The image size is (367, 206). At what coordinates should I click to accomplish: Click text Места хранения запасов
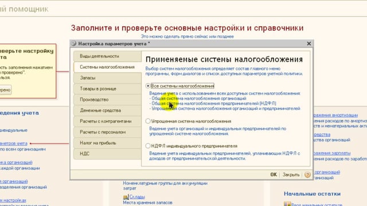click(x=148, y=203)
